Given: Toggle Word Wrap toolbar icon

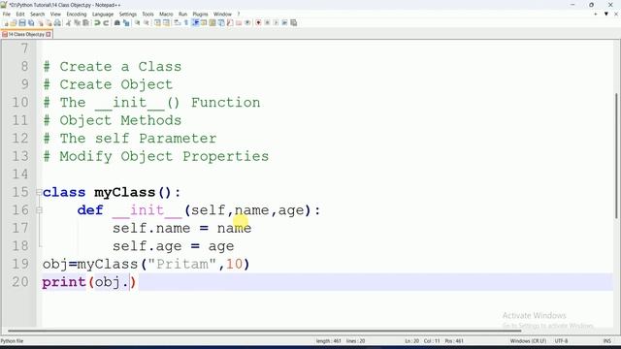Looking at the screenshot, I should [x=177, y=23].
